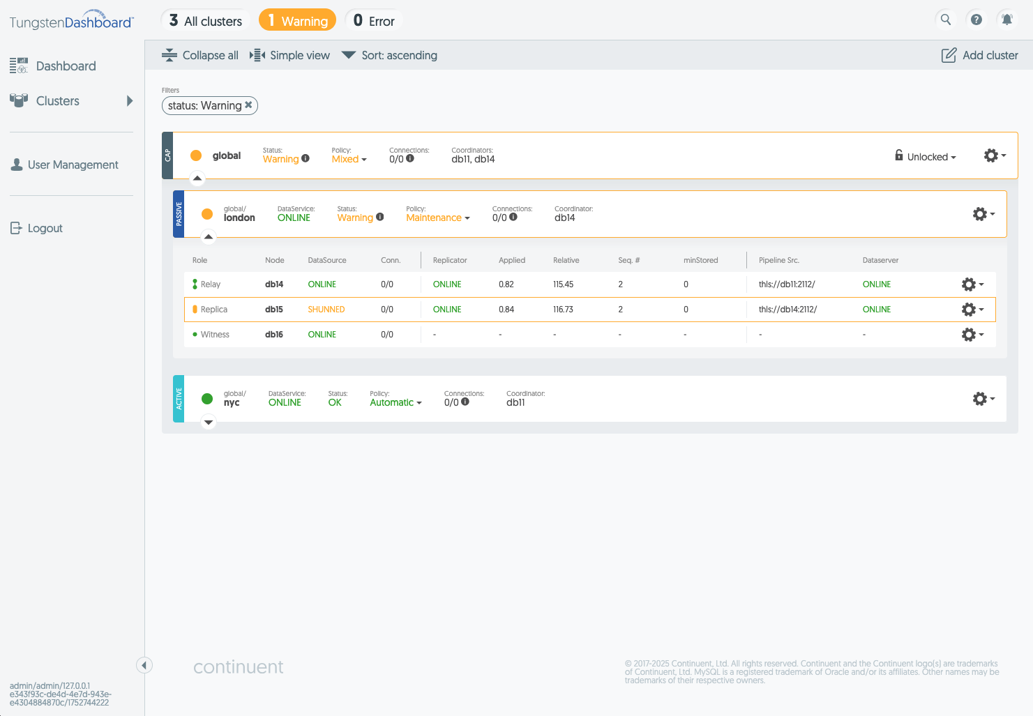The height and width of the screenshot is (716, 1033).
Task: Click the nyc green status dot
Action: pyautogui.click(x=207, y=399)
